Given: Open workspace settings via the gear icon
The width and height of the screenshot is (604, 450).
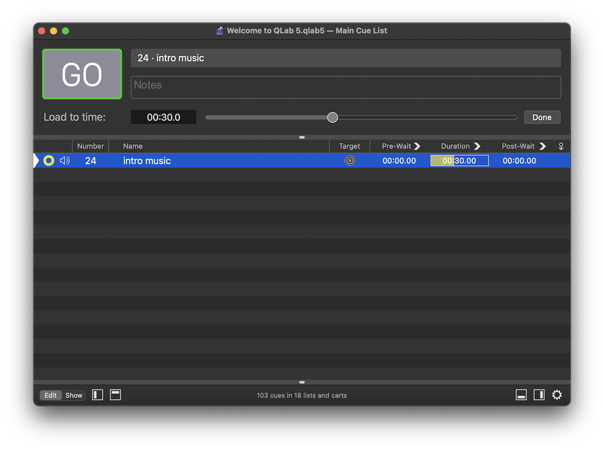Looking at the screenshot, I should 556,395.
